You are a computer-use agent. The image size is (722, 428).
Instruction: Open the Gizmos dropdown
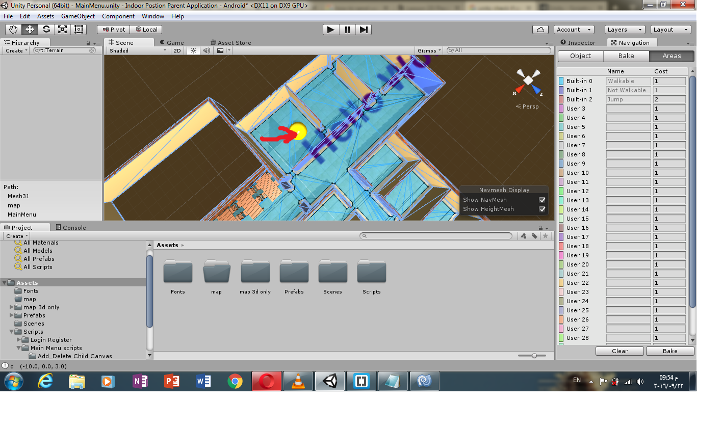(x=430, y=50)
